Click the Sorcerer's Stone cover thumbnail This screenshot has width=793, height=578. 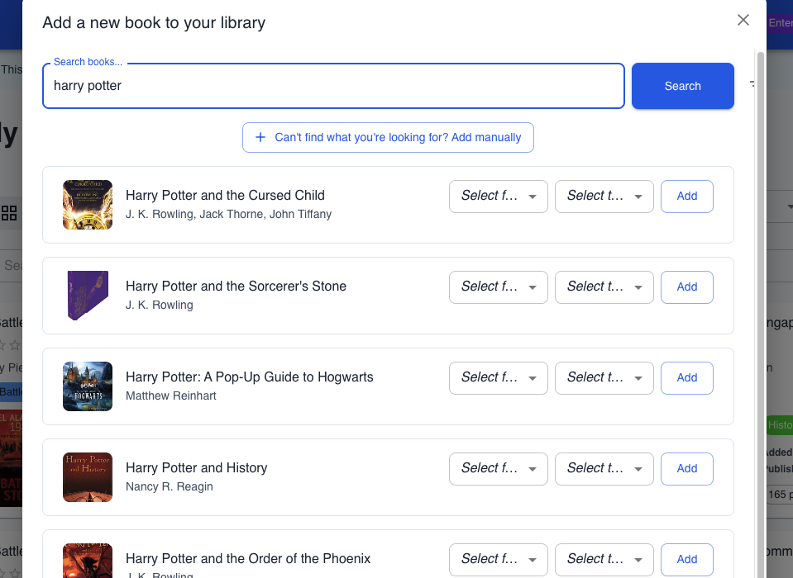click(x=88, y=296)
